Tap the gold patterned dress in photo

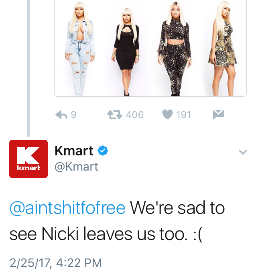(x=223, y=49)
